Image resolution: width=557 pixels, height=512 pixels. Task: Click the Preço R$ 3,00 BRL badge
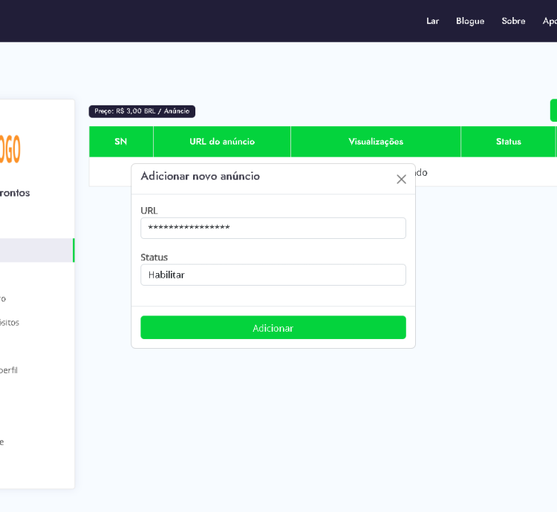(x=142, y=111)
